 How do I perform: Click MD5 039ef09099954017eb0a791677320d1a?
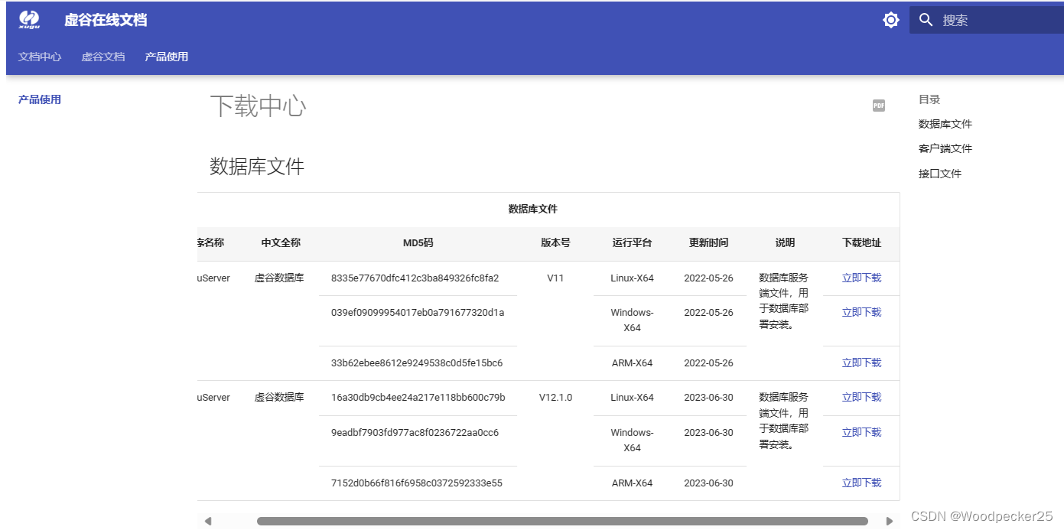click(x=418, y=312)
